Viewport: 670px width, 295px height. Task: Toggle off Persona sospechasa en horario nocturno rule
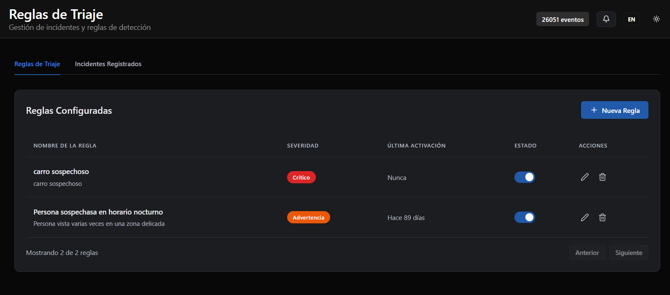[x=525, y=217]
